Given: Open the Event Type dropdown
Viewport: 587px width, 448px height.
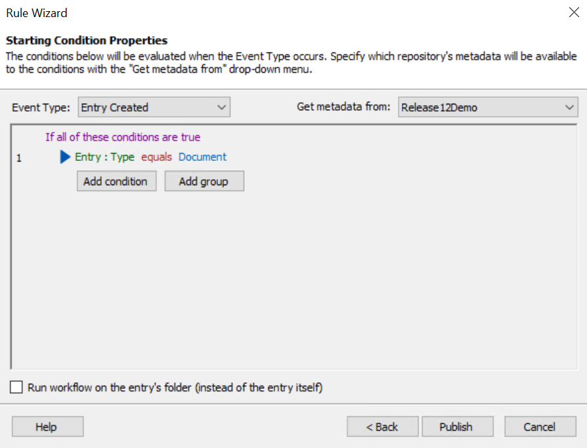Looking at the screenshot, I should [x=154, y=107].
